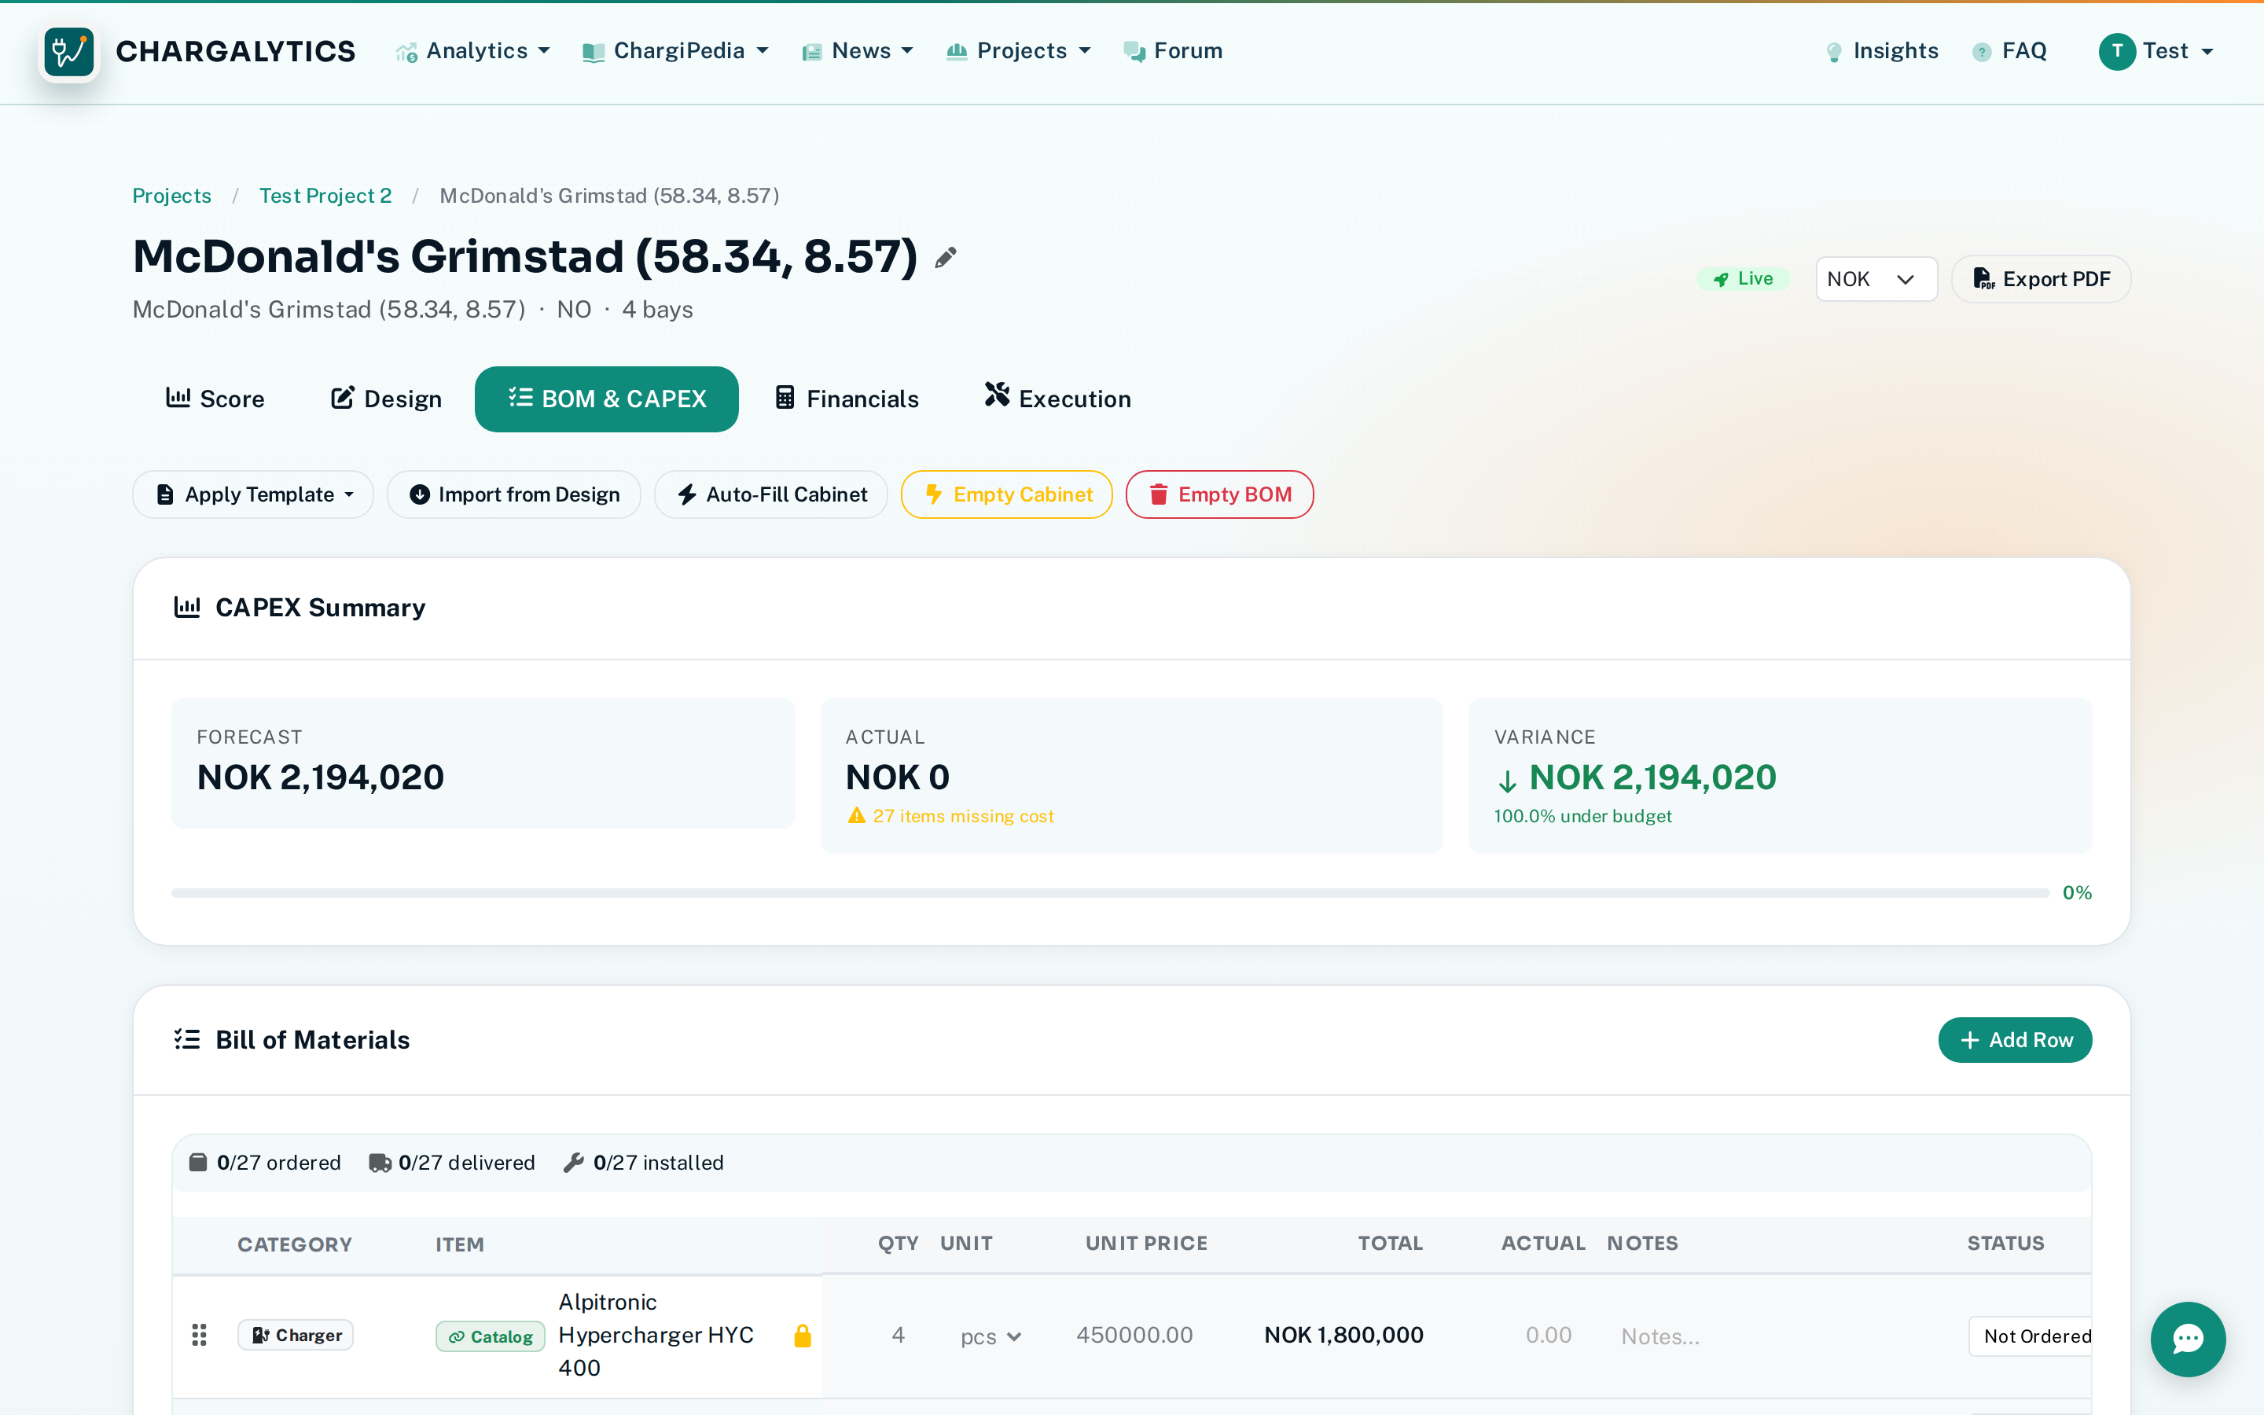Click the warning triangle by missing cost

(x=856, y=816)
